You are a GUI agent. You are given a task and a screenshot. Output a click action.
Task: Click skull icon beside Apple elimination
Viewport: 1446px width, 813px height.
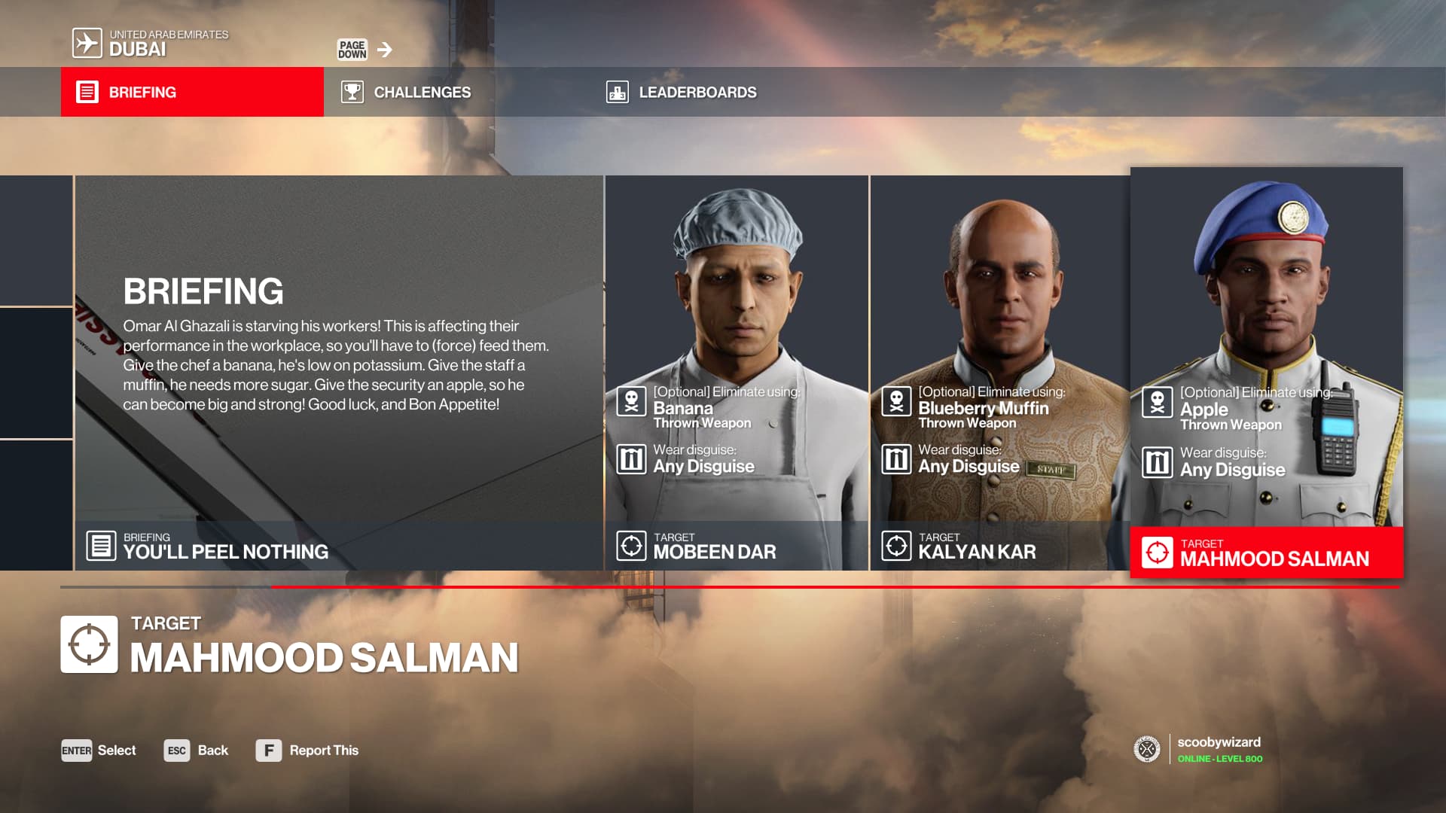(x=1157, y=403)
